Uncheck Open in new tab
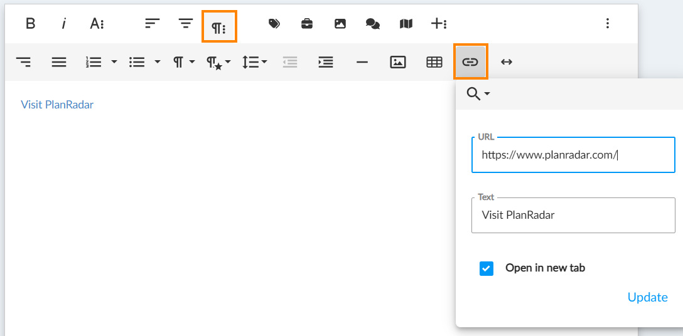 tap(487, 268)
